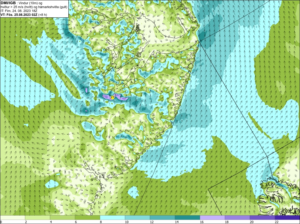
Task: Select the 10–12 m/s aqua legend swatch
Action: click(137, 217)
